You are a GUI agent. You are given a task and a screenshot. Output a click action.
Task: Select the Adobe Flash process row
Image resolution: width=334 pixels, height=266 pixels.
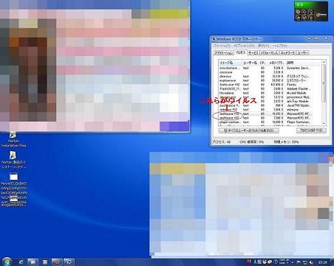pos(270,88)
